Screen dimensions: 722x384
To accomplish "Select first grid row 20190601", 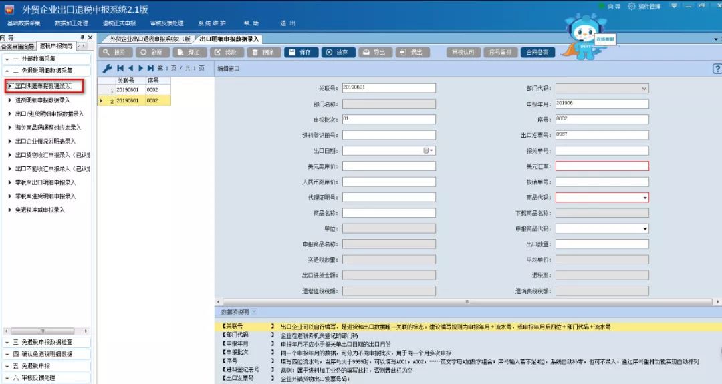I will click(127, 89).
